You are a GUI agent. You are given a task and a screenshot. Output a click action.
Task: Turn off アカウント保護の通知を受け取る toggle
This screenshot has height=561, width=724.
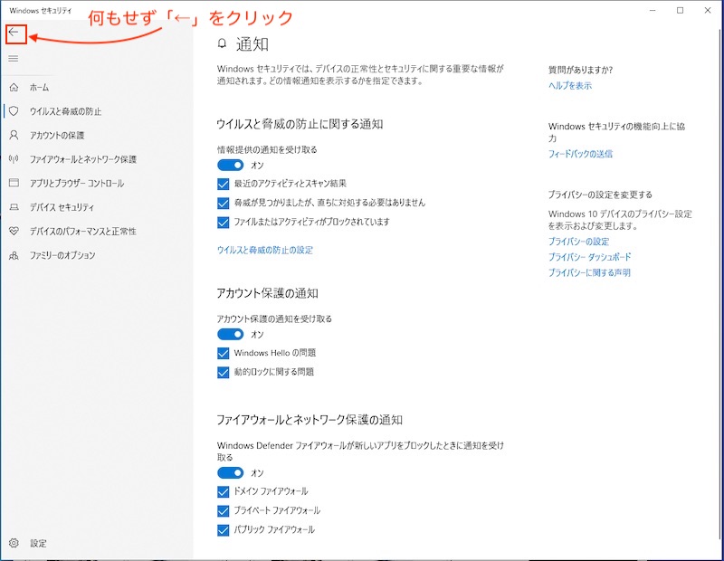click(x=231, y=334)
